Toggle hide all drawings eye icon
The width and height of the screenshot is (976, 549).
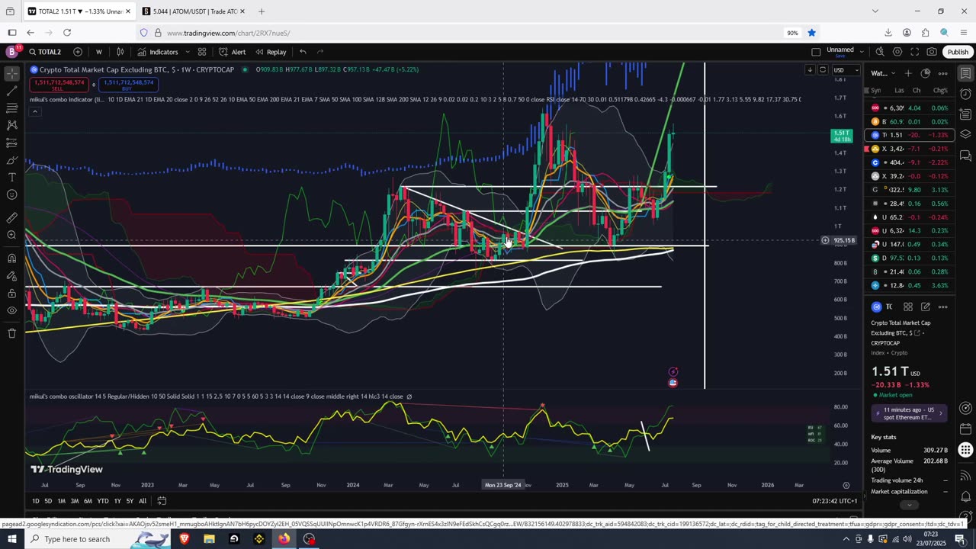(11, 310)
